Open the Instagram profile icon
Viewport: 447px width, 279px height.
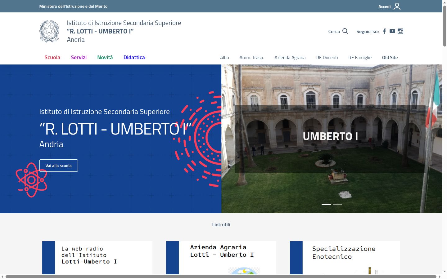400,31
